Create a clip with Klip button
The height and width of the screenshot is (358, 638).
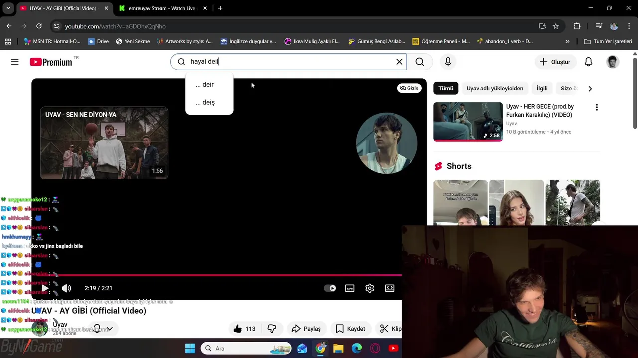point(390,329)
